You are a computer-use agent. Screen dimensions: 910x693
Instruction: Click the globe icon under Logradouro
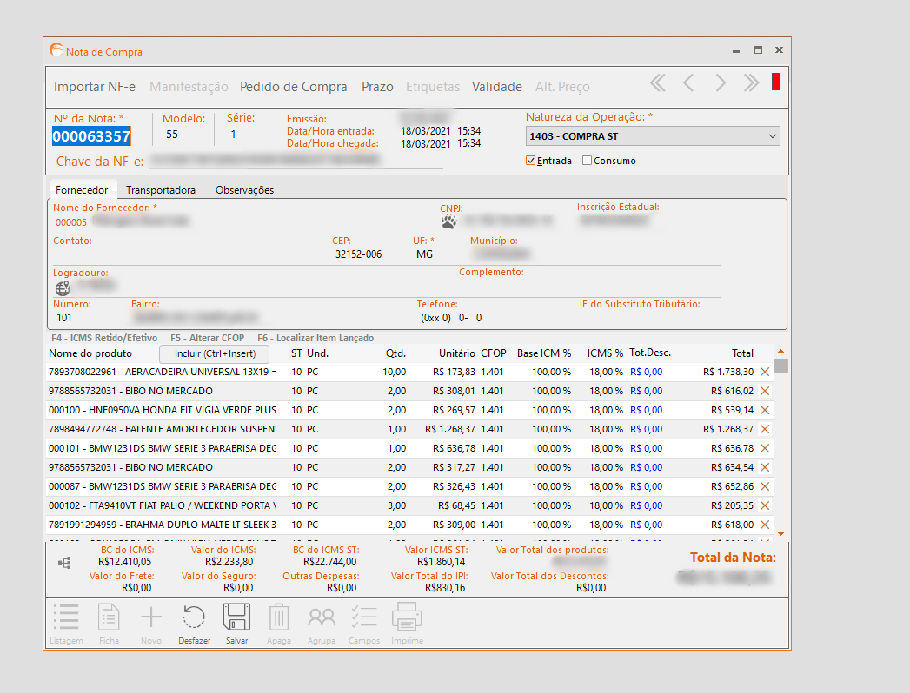[63, 288]
